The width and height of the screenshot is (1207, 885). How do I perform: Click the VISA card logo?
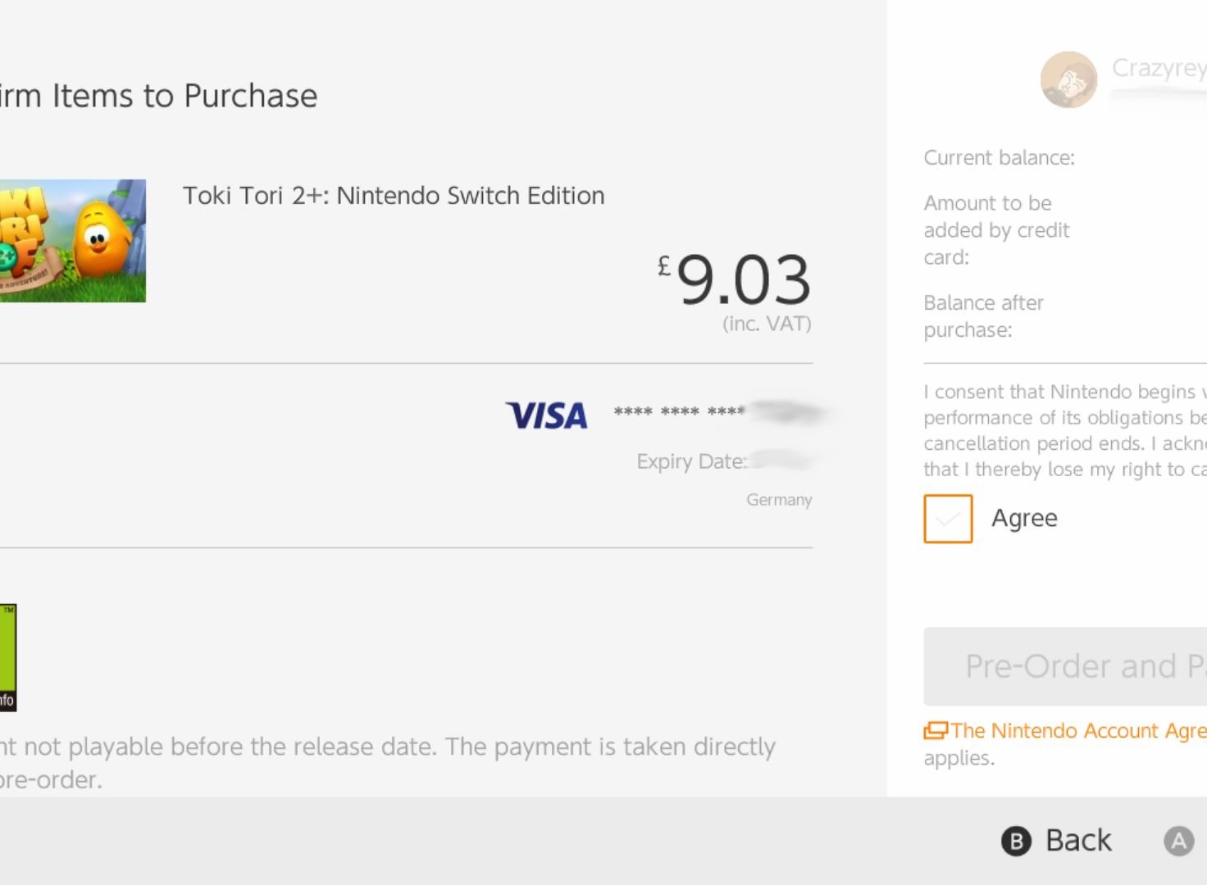(x=547, y=415)
